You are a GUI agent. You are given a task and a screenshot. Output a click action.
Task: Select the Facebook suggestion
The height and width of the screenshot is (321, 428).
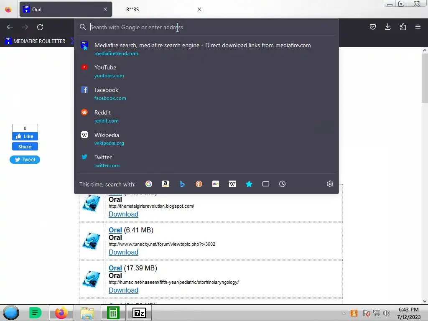coord(206,94)
